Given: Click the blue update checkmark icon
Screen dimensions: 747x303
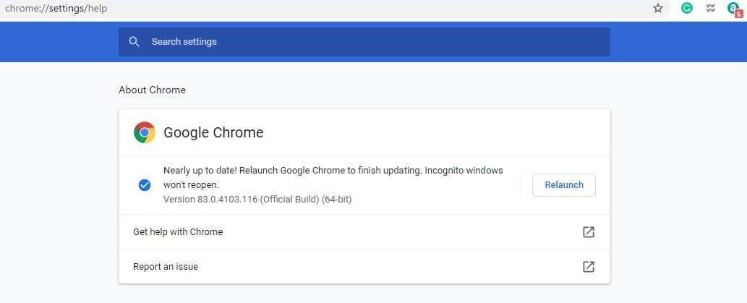Looking at the screenshot, I should tap(144, 185).
